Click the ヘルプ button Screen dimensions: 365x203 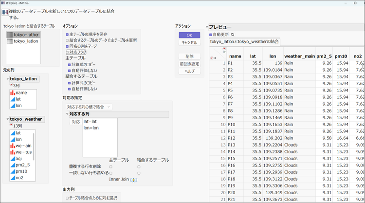pos(189,71)
